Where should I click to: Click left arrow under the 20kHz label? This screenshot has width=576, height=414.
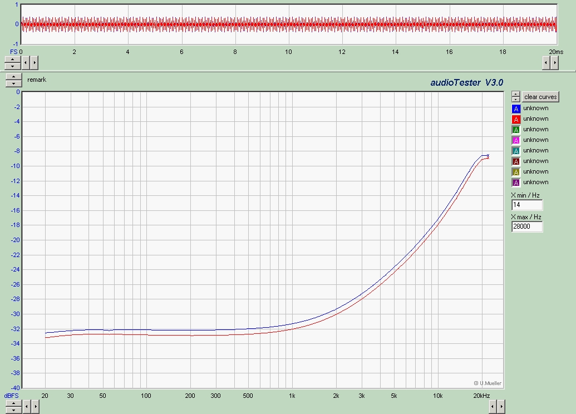point(493,407)
